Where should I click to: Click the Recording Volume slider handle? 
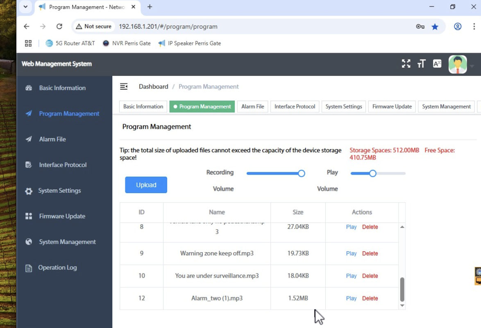pos(302,173)
